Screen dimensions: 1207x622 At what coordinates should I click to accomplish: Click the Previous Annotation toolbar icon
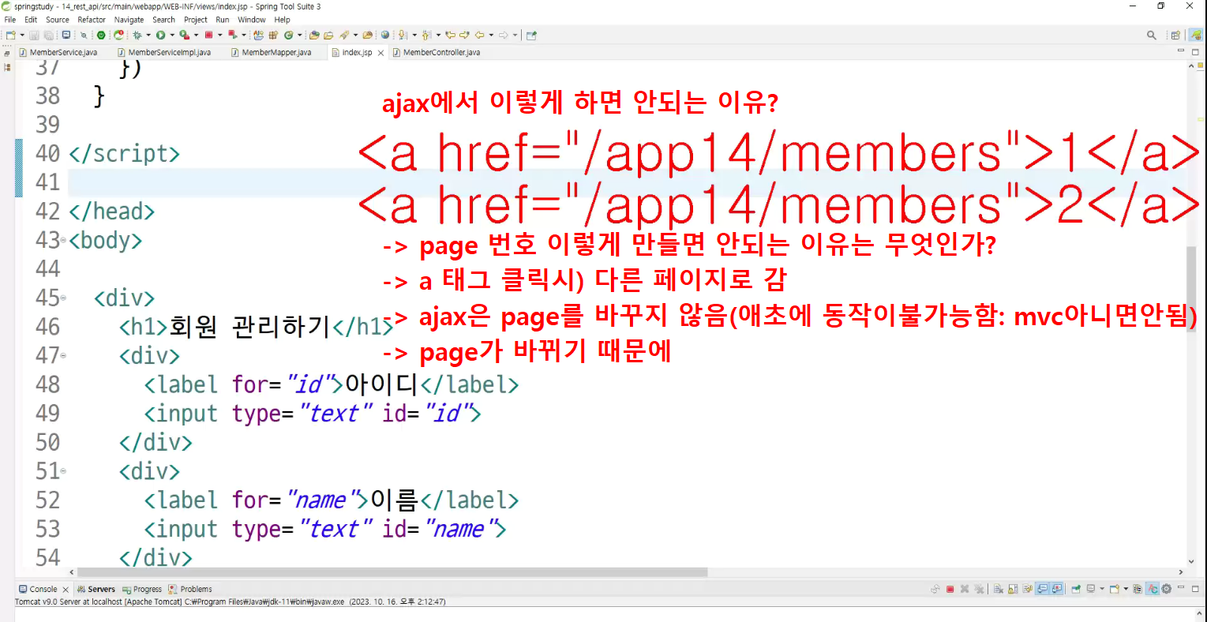pos(426,35)
